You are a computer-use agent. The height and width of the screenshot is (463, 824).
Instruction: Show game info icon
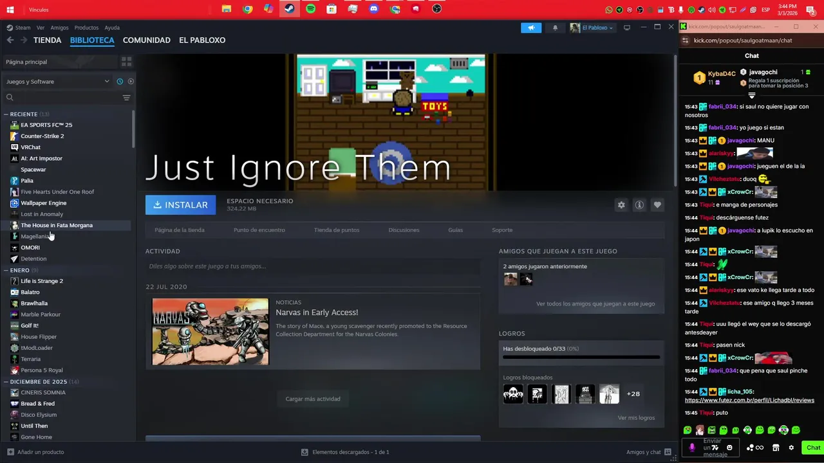pyautogui.click(x=639, y=205)
